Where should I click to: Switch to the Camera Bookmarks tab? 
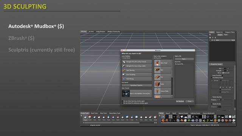tap(208, 113)
